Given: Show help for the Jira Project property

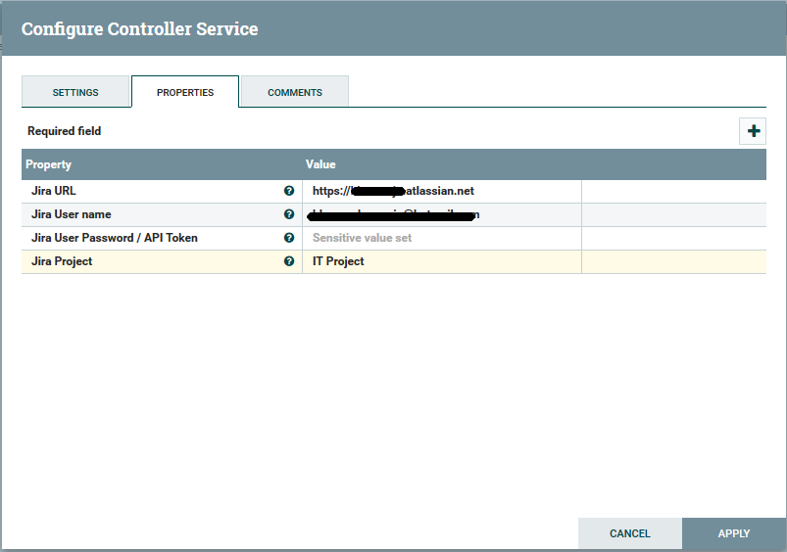Looking at the screenshot, I should (x=289, y=261).
